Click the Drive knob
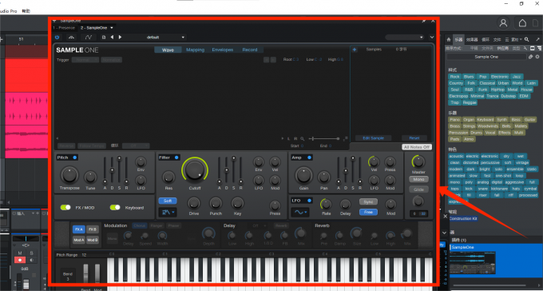This screenshot has height=291, width=543. 194,203
